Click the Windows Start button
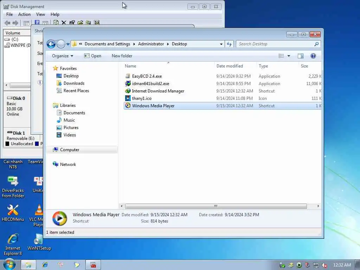Image resolution: width=360 pixels, height=270 pixels. pyautogui.click(x=9, y=264)
